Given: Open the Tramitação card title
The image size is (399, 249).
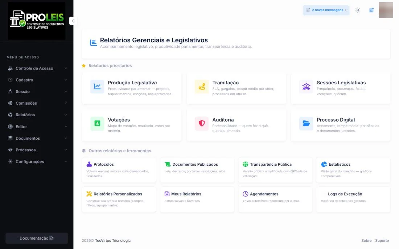Looking at the screenshot, I should 226,83.
